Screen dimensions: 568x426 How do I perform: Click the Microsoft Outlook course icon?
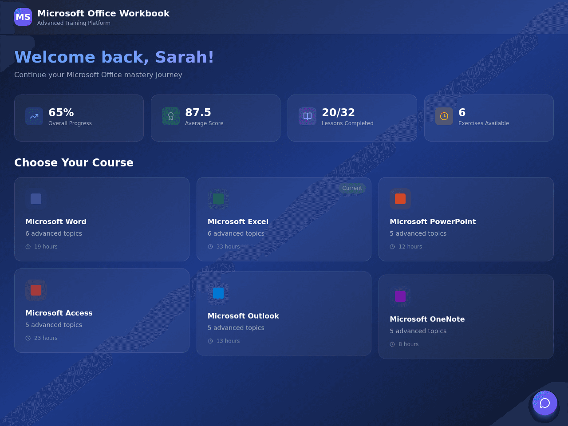click(218, 293)
